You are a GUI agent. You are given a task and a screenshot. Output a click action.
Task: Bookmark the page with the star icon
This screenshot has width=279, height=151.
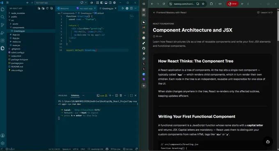pos(203,4)
